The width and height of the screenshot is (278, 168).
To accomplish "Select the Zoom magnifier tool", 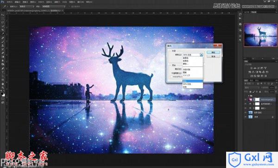I will [3, 88].
